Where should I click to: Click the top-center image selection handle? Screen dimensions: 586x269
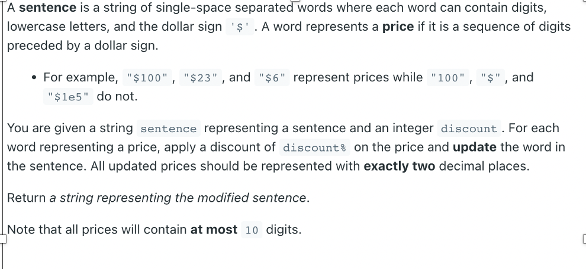coord(295,1)
